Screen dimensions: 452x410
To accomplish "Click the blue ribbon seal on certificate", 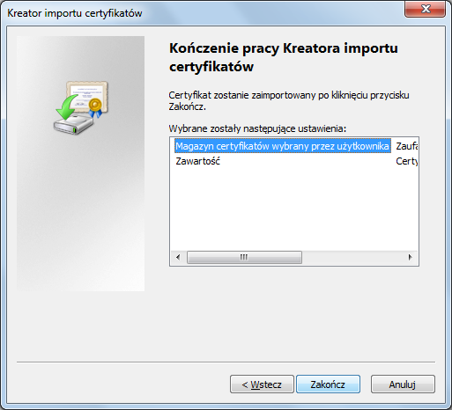I will (95, 108).
